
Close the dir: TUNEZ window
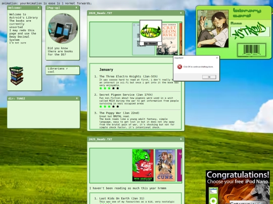point(77,98)
